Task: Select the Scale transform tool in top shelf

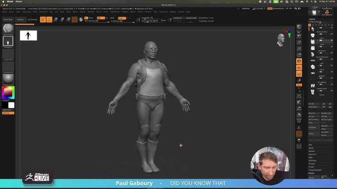Action: click(62, 20)
